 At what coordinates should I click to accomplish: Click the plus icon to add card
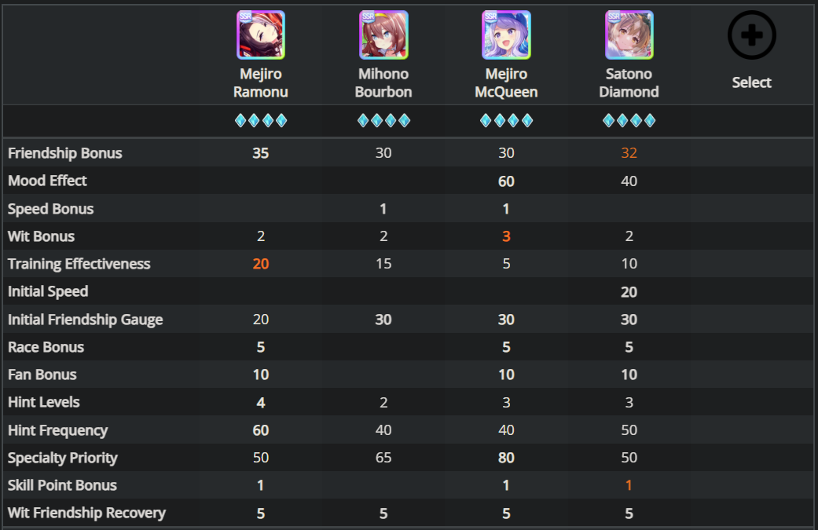coord(752,35)
